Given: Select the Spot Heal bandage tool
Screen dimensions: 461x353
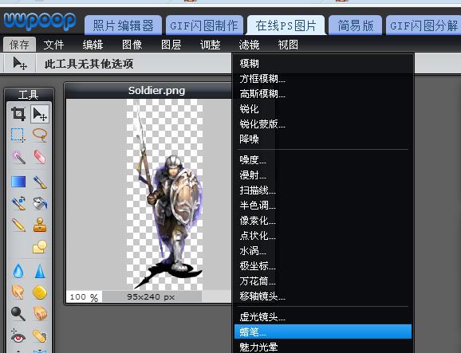Looking at the screenshot, I should pyautogui.click(x=40, y=336).
